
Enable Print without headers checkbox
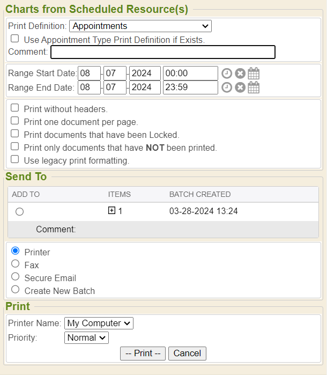[x=15, y=108]
